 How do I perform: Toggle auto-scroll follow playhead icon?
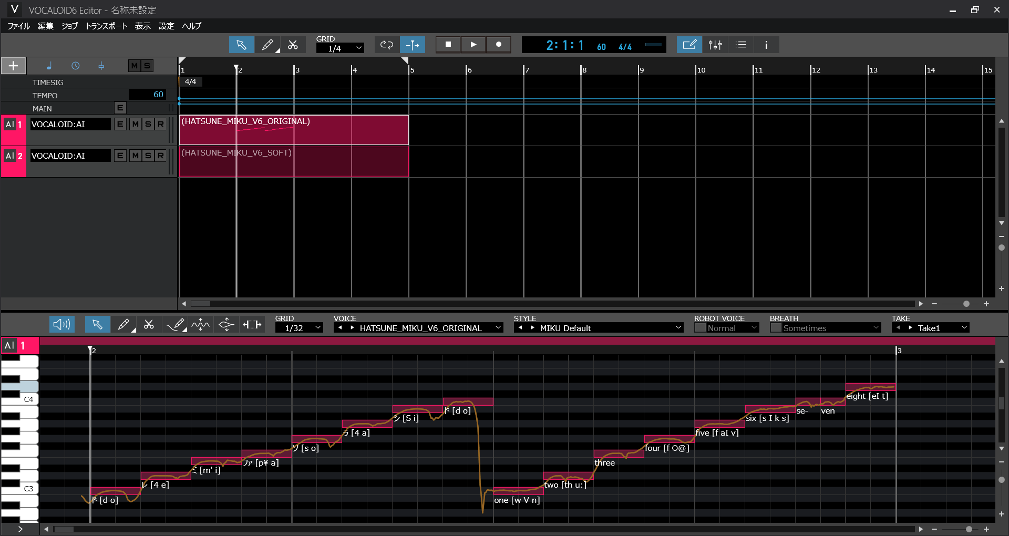click(413, 45)
